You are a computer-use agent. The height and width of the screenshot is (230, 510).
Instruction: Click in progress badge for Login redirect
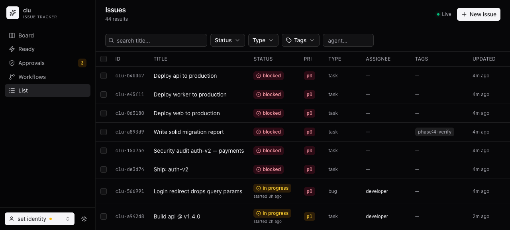(273, 188)
